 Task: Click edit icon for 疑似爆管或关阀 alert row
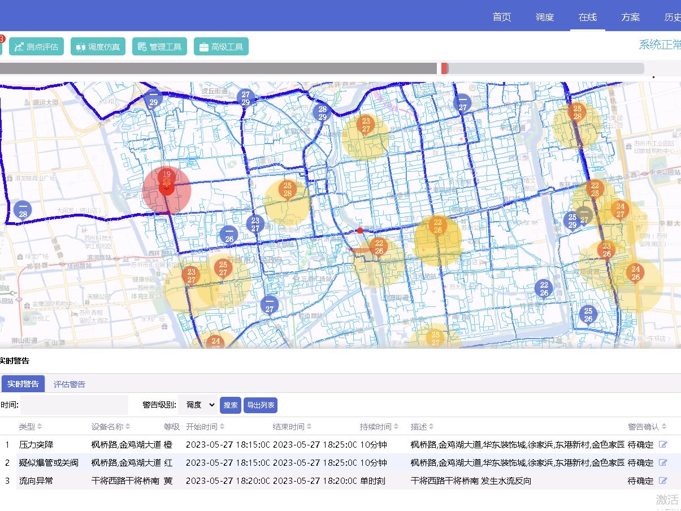point(663,462)
